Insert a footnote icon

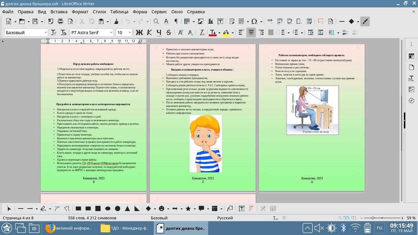280,22
